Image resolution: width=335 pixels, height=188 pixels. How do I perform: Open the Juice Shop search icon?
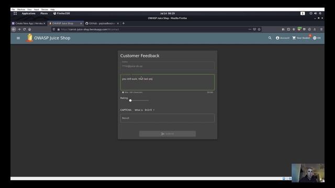point(270,38)
